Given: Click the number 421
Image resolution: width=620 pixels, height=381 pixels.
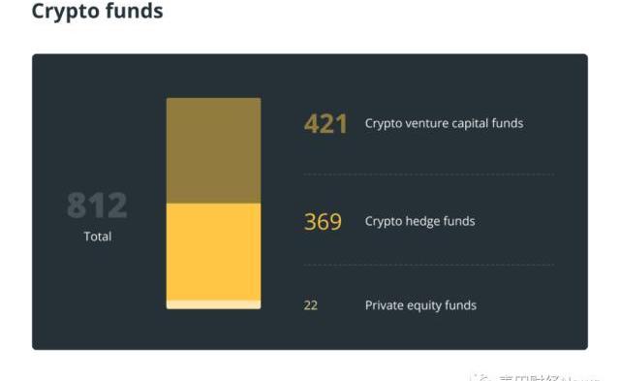Looking at the screenshot, I should pos(325,124).
